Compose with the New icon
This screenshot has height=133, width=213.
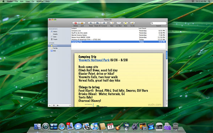[112, 23]
